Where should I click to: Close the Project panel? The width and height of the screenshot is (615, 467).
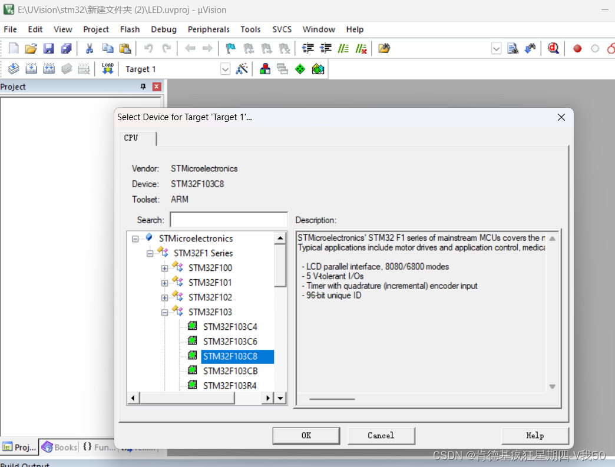point(157,87)
